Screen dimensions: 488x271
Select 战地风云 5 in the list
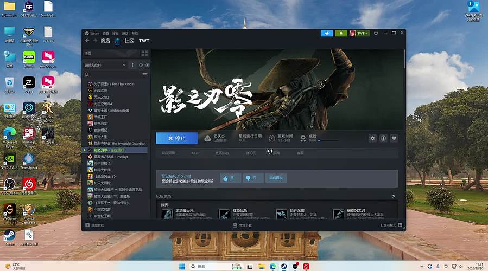click(x=105, y=176)
